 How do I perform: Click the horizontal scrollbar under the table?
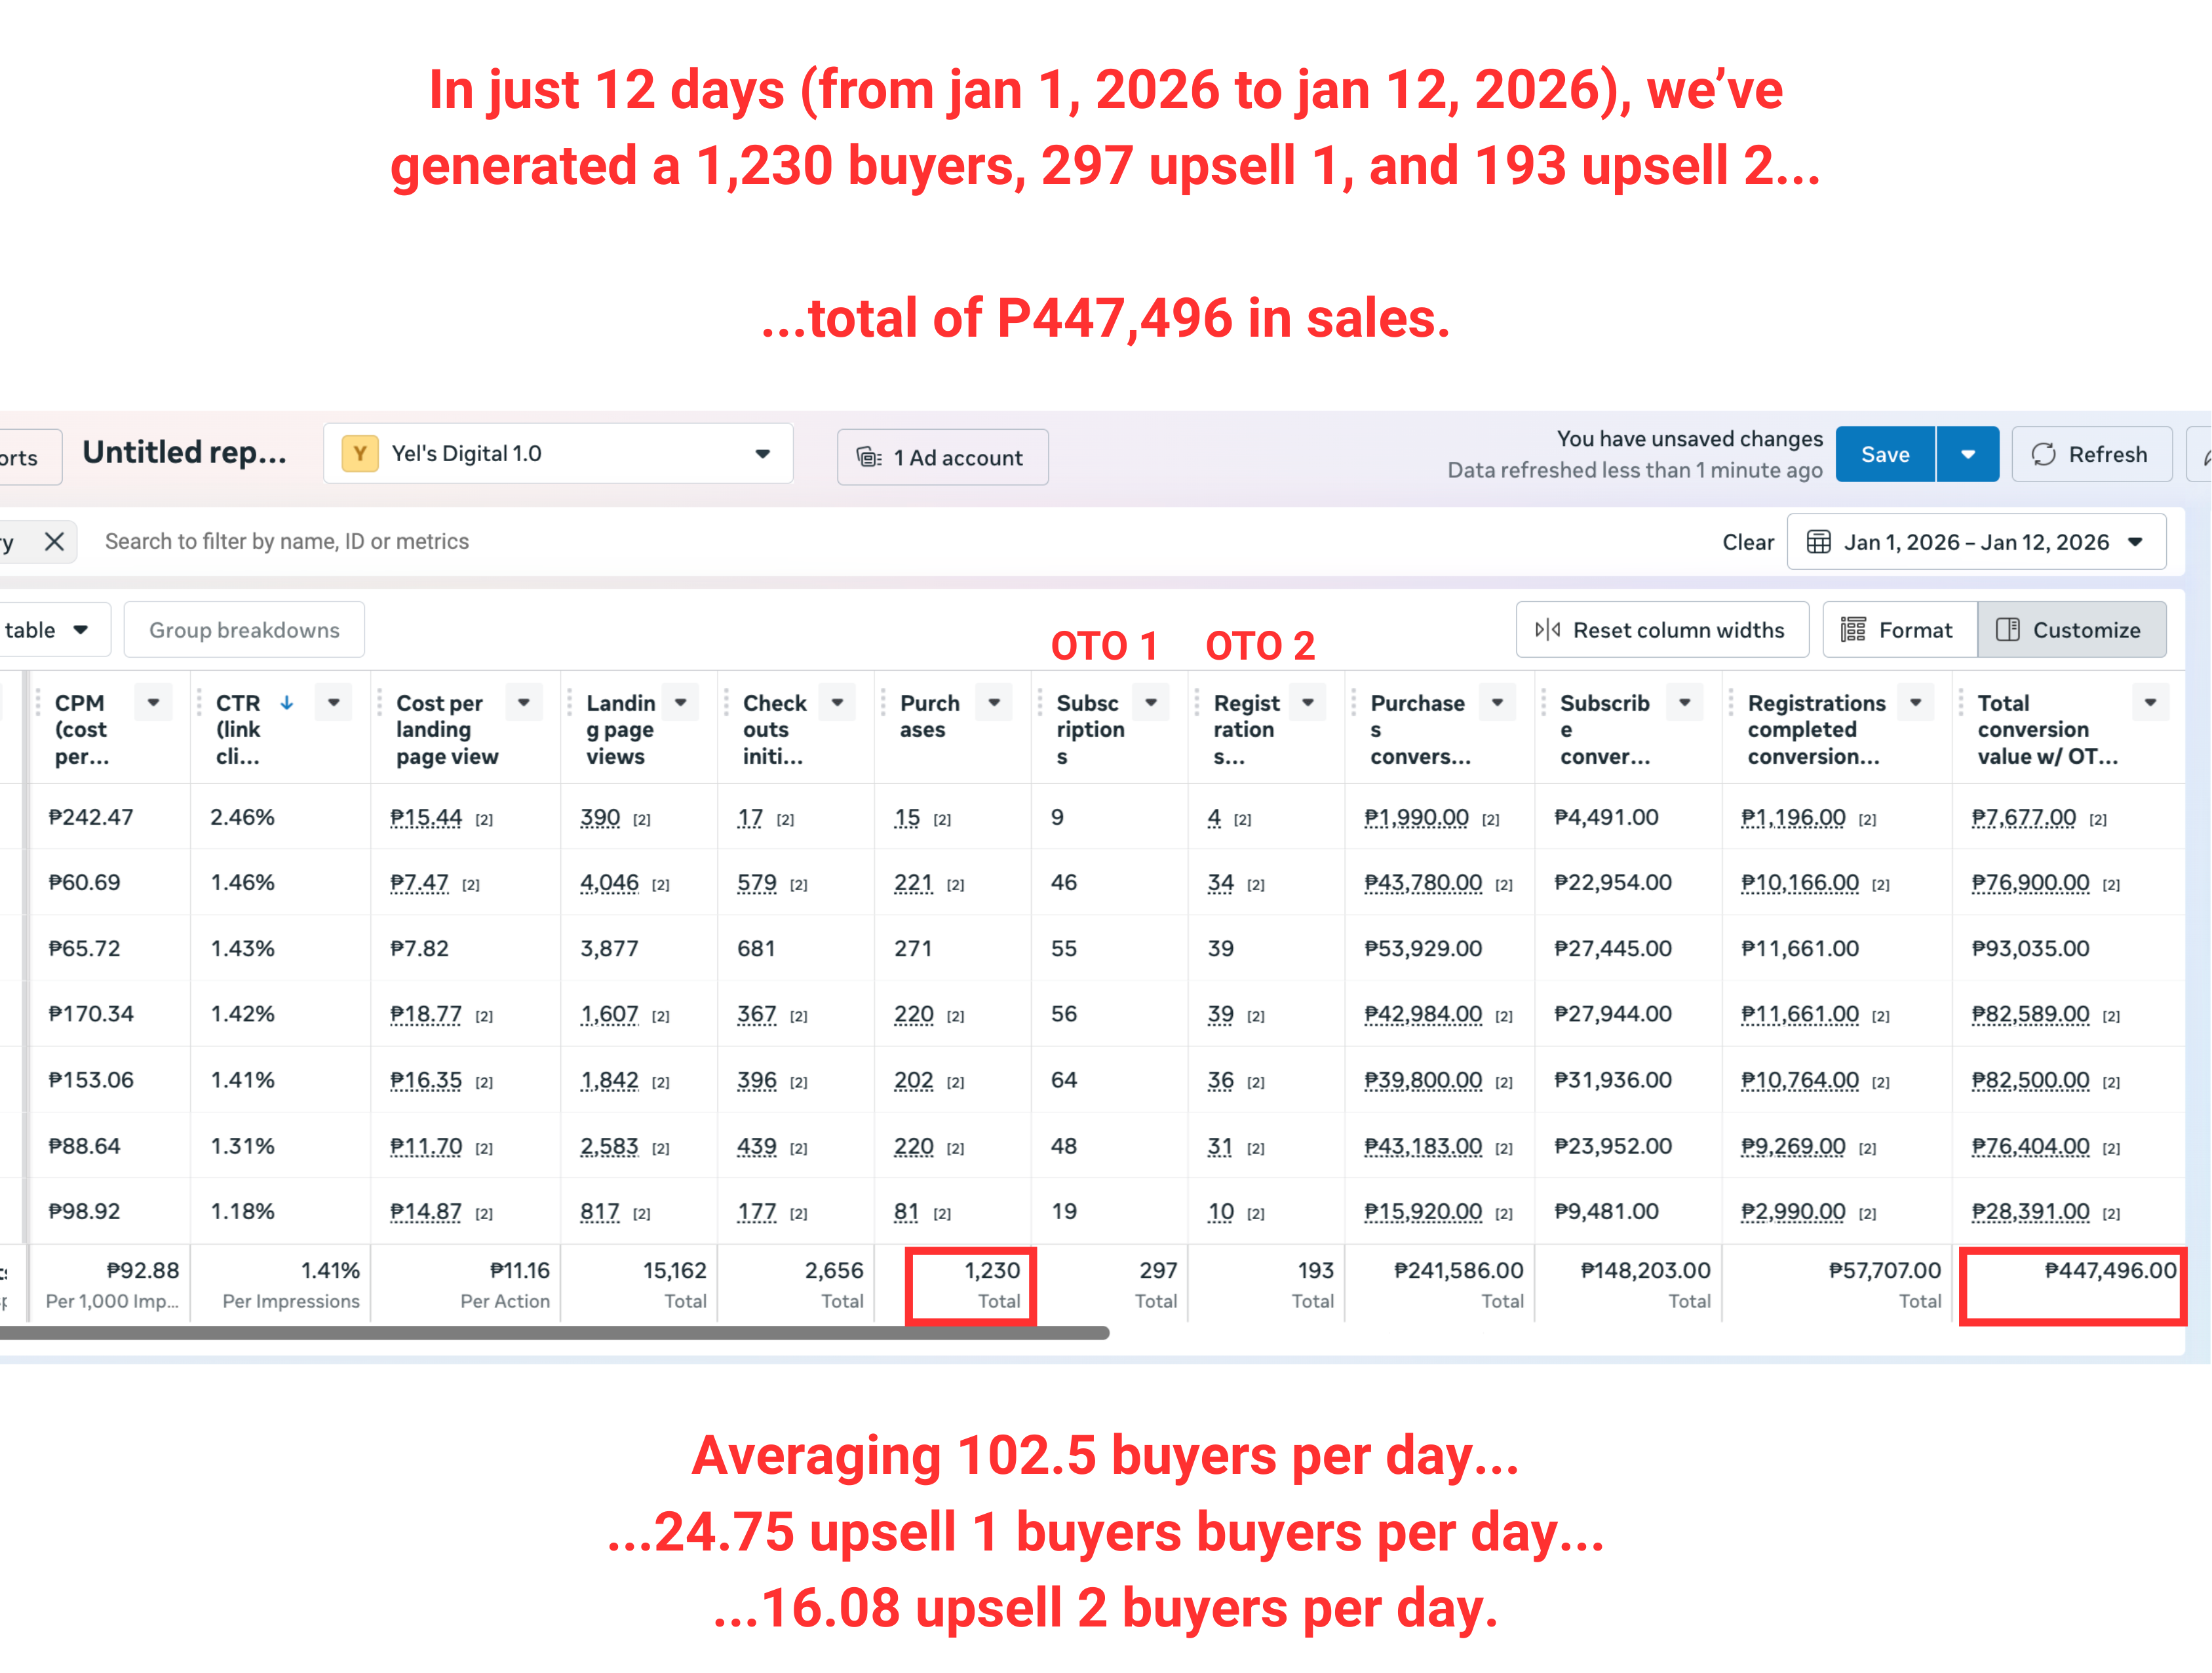(550, 1332)
